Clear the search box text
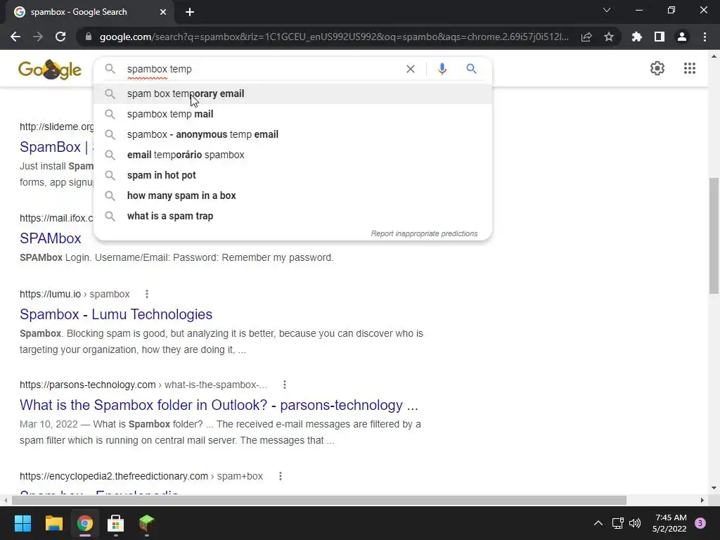Screen dimensions: 720x540 411,69
